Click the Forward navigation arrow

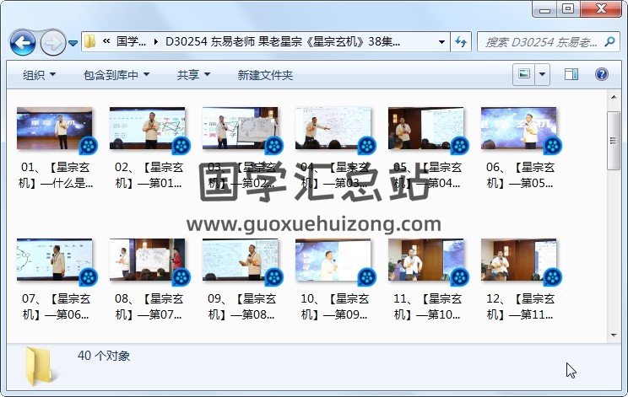click(x=53, y=42)
